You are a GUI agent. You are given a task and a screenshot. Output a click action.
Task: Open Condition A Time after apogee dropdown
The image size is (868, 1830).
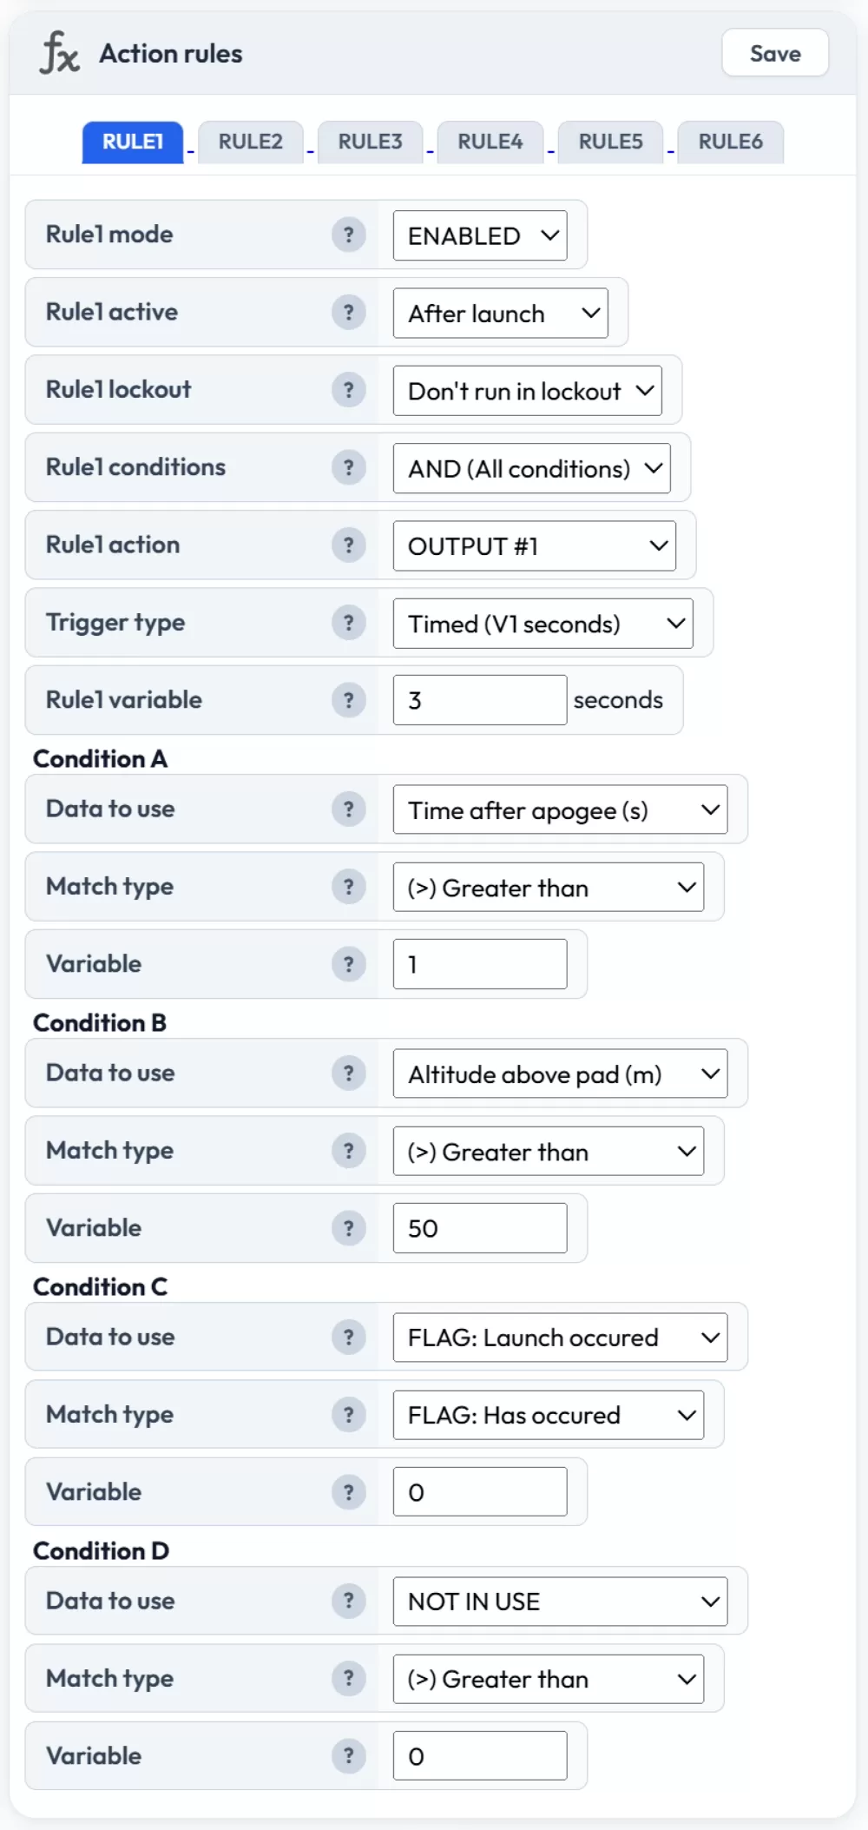point(560,810)
